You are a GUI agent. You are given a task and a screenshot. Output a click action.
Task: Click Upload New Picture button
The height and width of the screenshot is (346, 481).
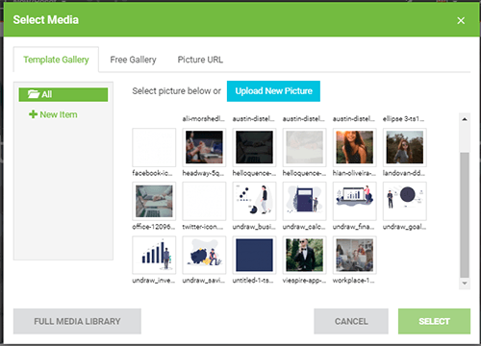[273, 91]
